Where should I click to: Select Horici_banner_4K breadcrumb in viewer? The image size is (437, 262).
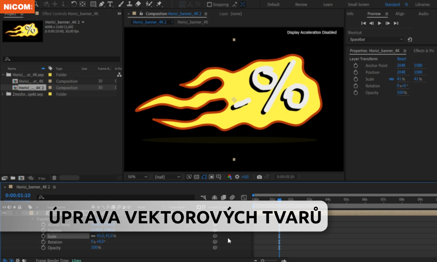(193, 22)
